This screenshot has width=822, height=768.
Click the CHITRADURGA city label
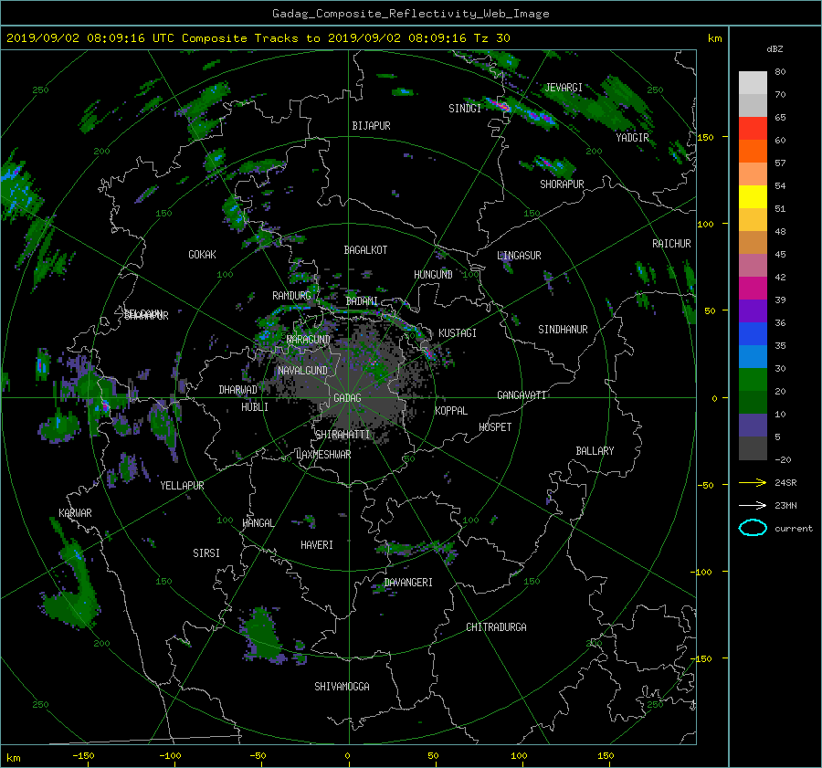pyautogui.click(x=496, y=627)
